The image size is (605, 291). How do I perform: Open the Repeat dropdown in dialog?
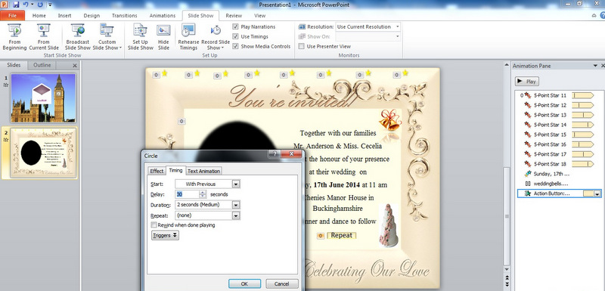236,215
